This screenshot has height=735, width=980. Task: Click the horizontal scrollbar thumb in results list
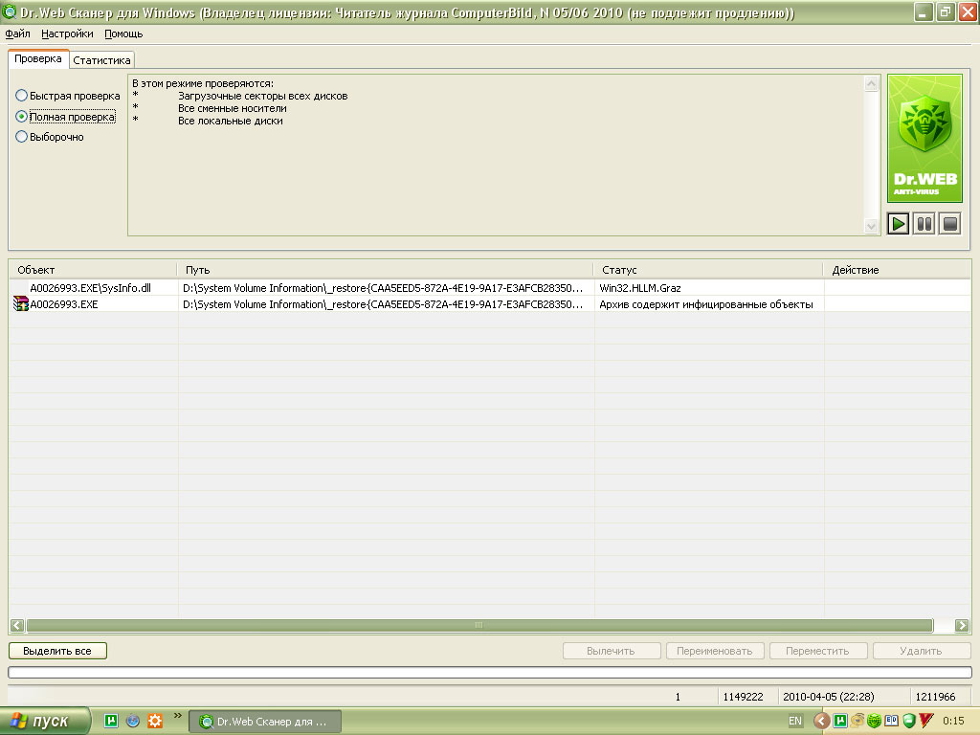[x=480, y=625]
